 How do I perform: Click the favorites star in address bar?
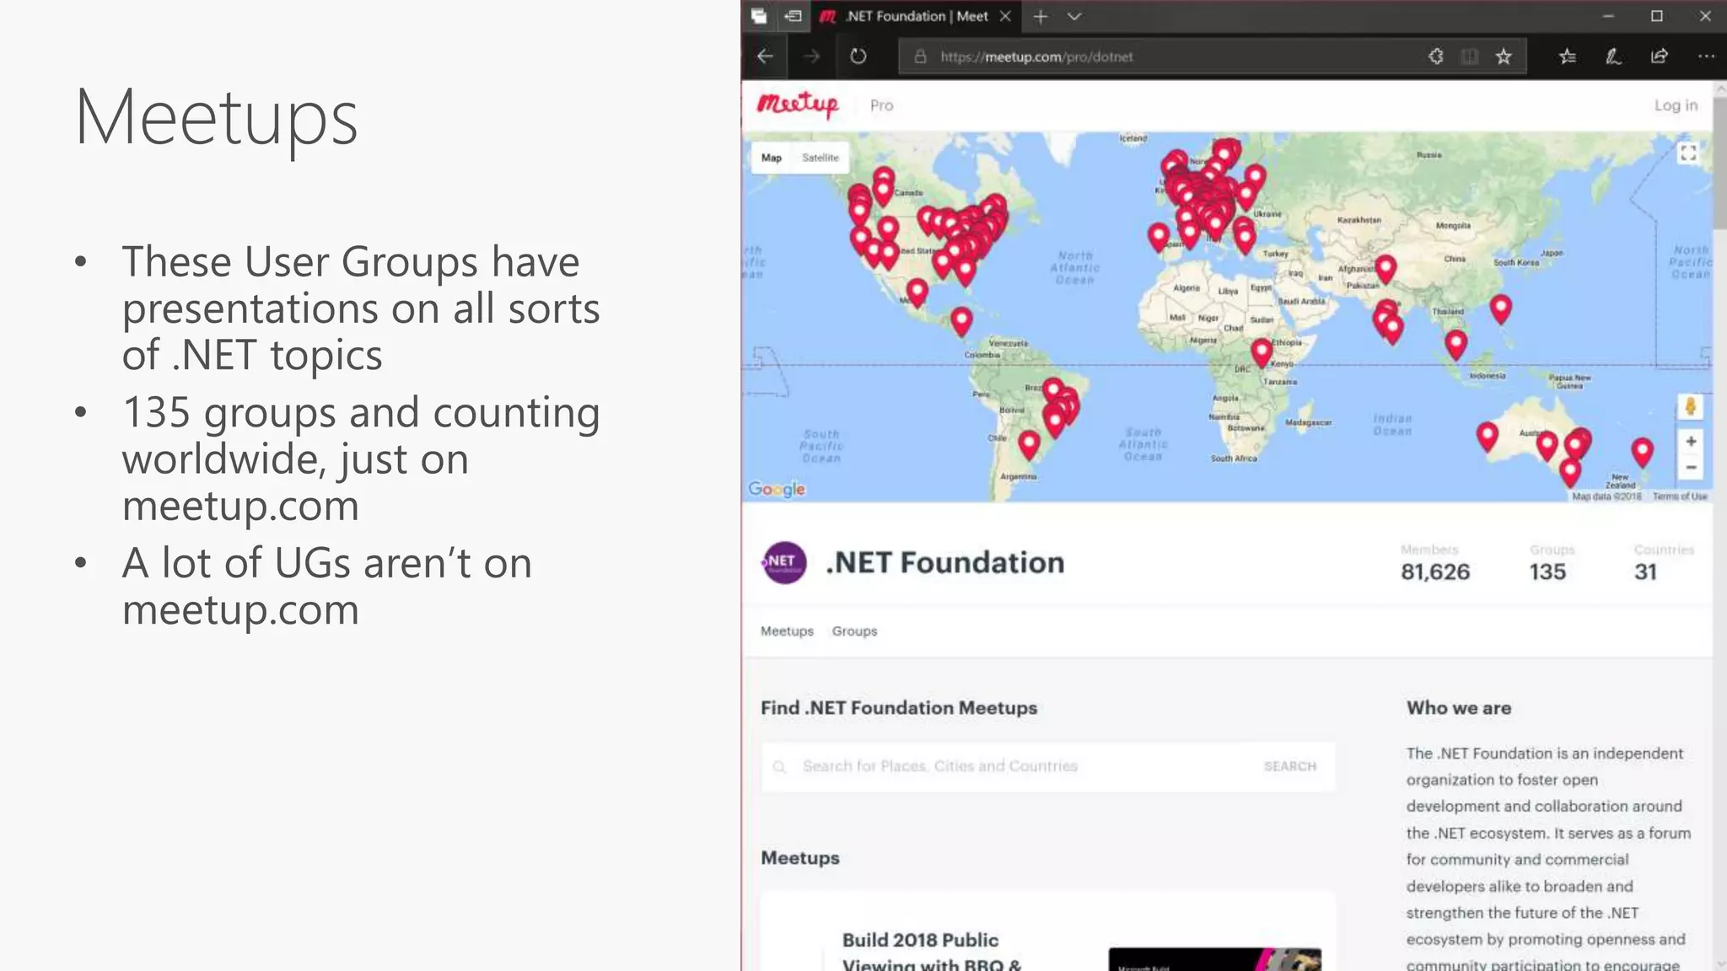click(1504, 56)
